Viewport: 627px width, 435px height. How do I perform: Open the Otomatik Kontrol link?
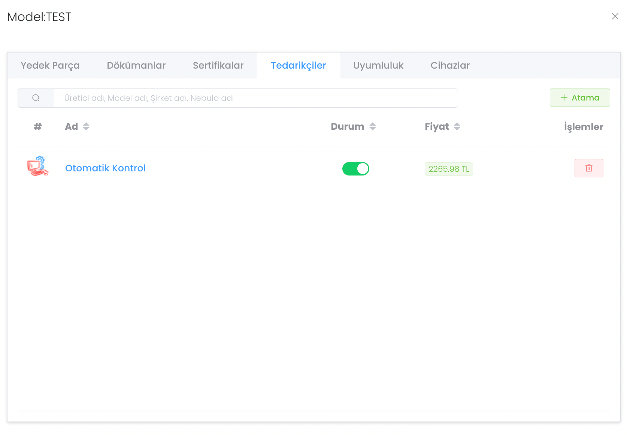105,168
